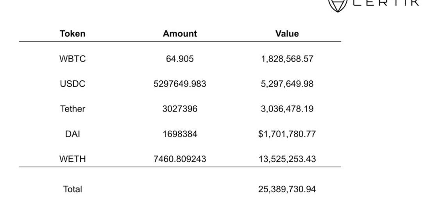Viewport: 422px width, 206px height.
Task: Click the WBTC amount 64.905
Action: [180, 59]
